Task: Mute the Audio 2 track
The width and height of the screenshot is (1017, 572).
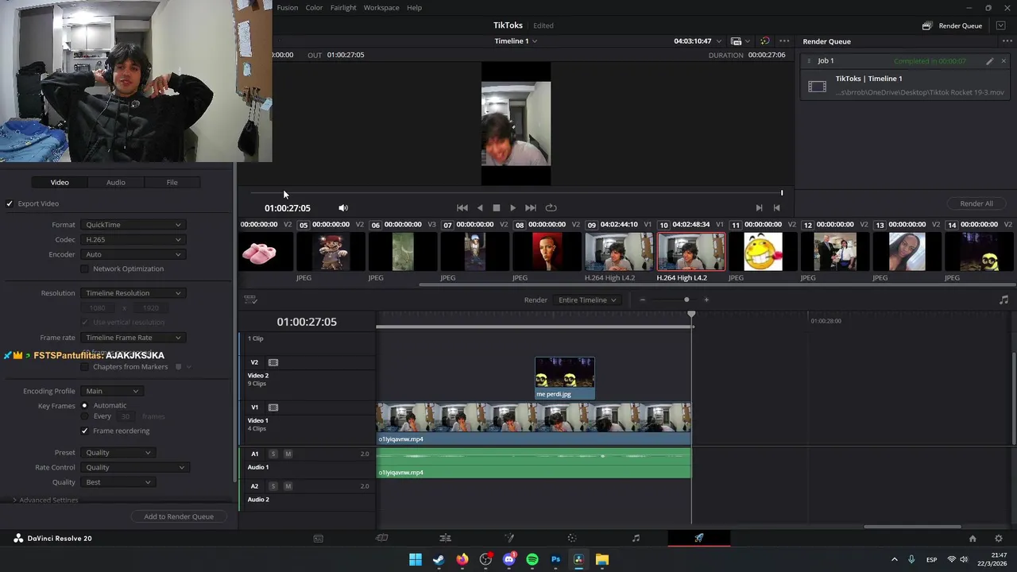Action: pyautogui.click(x=288, y=485)
